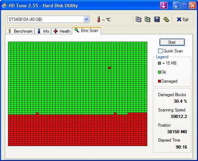Click the isolated red damaged block in green area

pos(110,68)
